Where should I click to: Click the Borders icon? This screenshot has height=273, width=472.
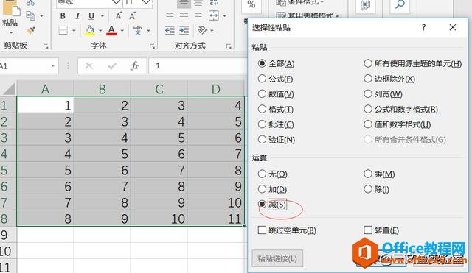pyautogui.click(x=63, y=30)
